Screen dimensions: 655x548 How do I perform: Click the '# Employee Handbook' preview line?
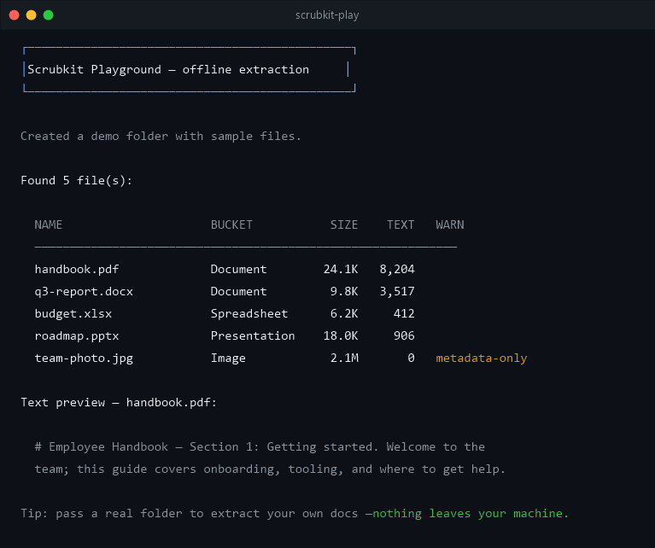pyautogui.click(x=260, y=447)
